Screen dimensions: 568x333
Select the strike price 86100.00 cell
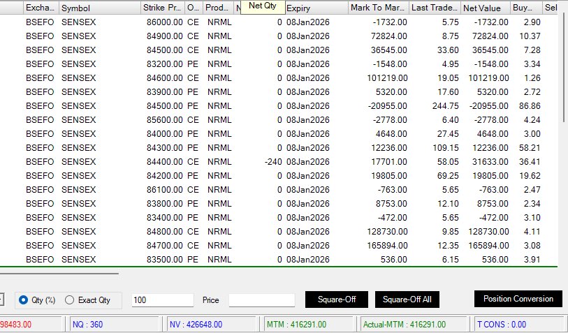coord(164,190)
